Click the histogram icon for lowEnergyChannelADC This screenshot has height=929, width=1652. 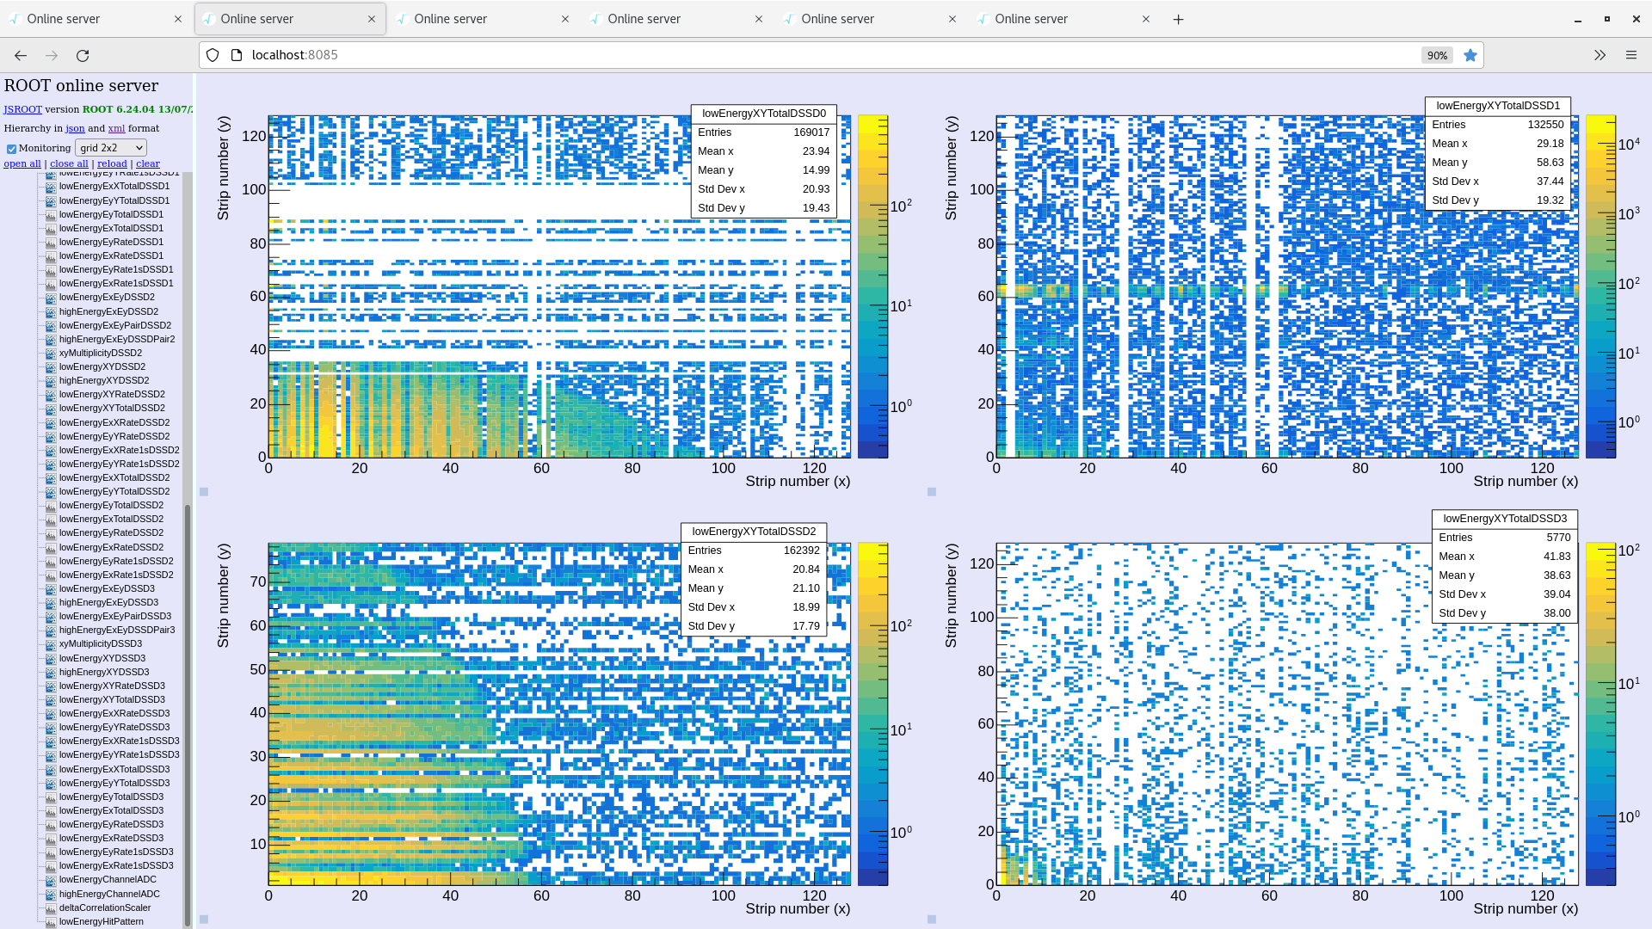[51, 879]
